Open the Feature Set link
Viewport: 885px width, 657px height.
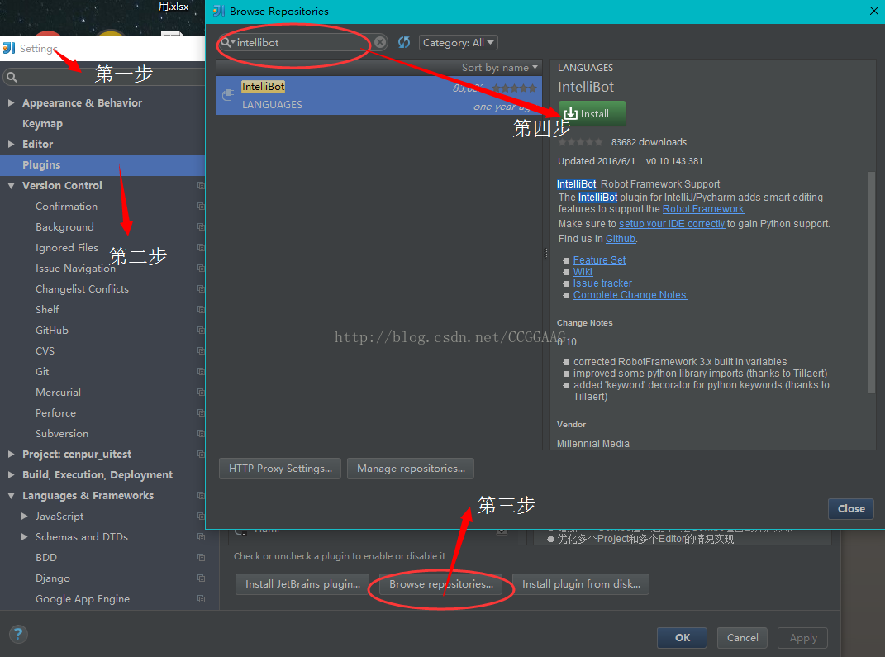(x=599, y=259)
